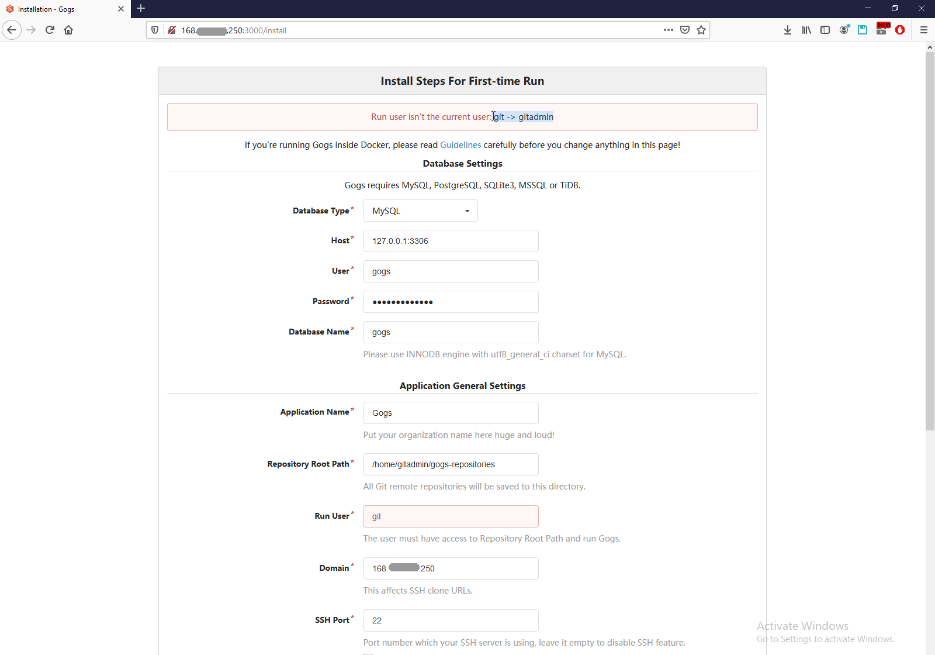Click the 'Install Steps For First-time Run' heading
The width and height of the screenshot is (935, 655).
(462, 81)
